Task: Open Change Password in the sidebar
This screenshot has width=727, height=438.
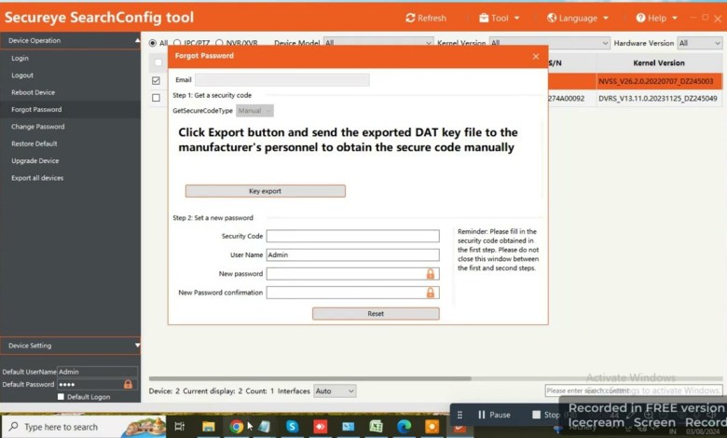Action: coord(37,127)
